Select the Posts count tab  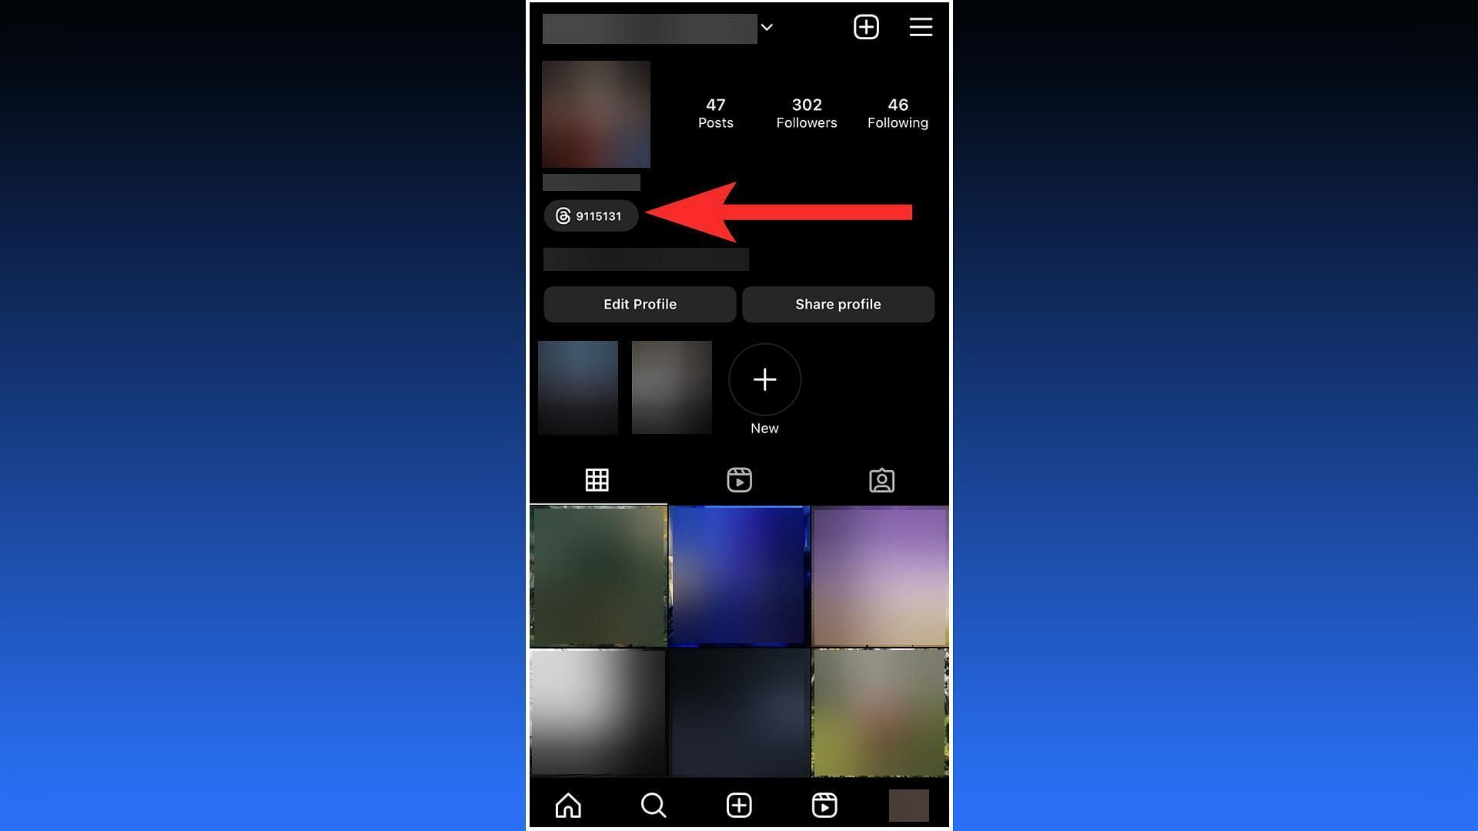[716, 112]
